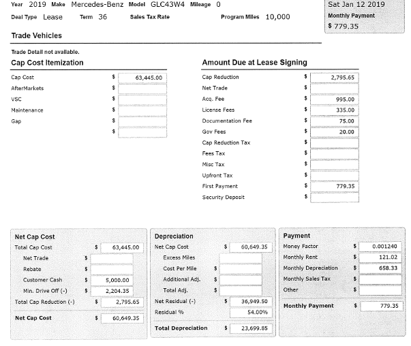
Task: Click the Cap Reduction field showing 2,795.65
Action: pos(335,78)
